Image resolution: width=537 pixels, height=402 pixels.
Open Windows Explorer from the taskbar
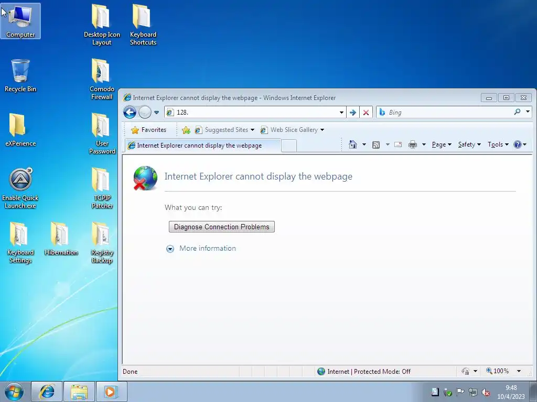pos(79,392)
